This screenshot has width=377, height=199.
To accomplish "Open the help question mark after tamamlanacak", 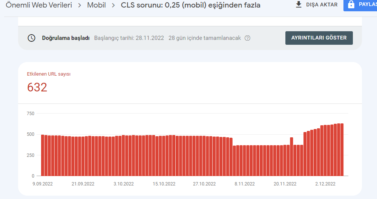I will tap(247, 38).
